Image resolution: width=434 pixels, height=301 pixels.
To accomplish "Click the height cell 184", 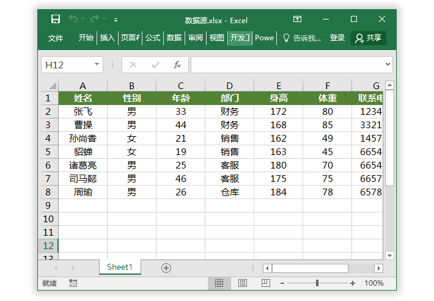I will [x=279, y=192].
